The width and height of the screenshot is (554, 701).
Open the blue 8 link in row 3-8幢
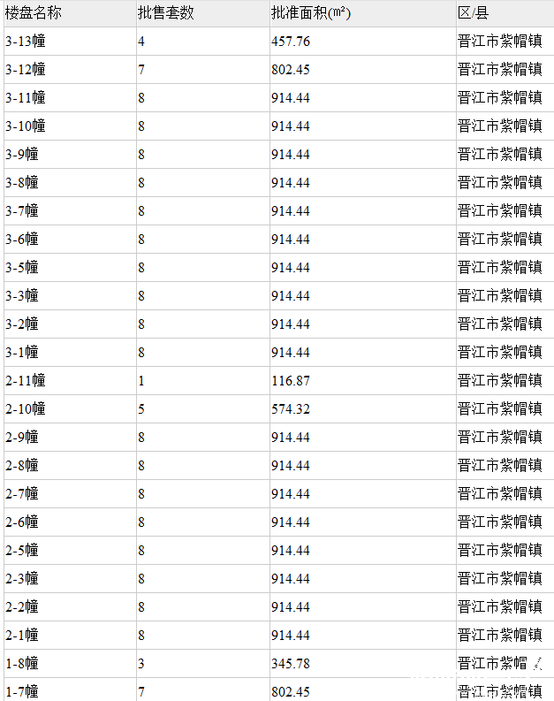coord(141,183)
